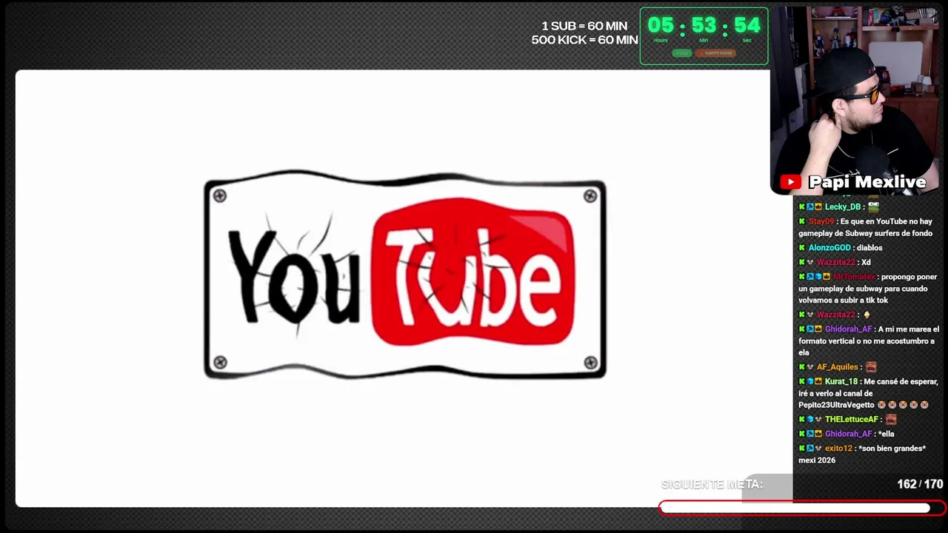Click the crown badge beside MrTomatex
This screenshot has width=948, height=533.
coord(827,277)
